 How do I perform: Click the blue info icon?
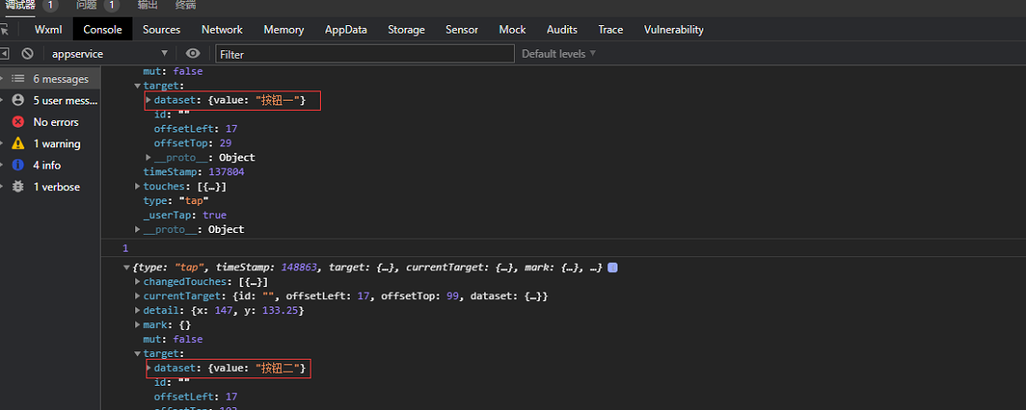click(x=19, y=166)
